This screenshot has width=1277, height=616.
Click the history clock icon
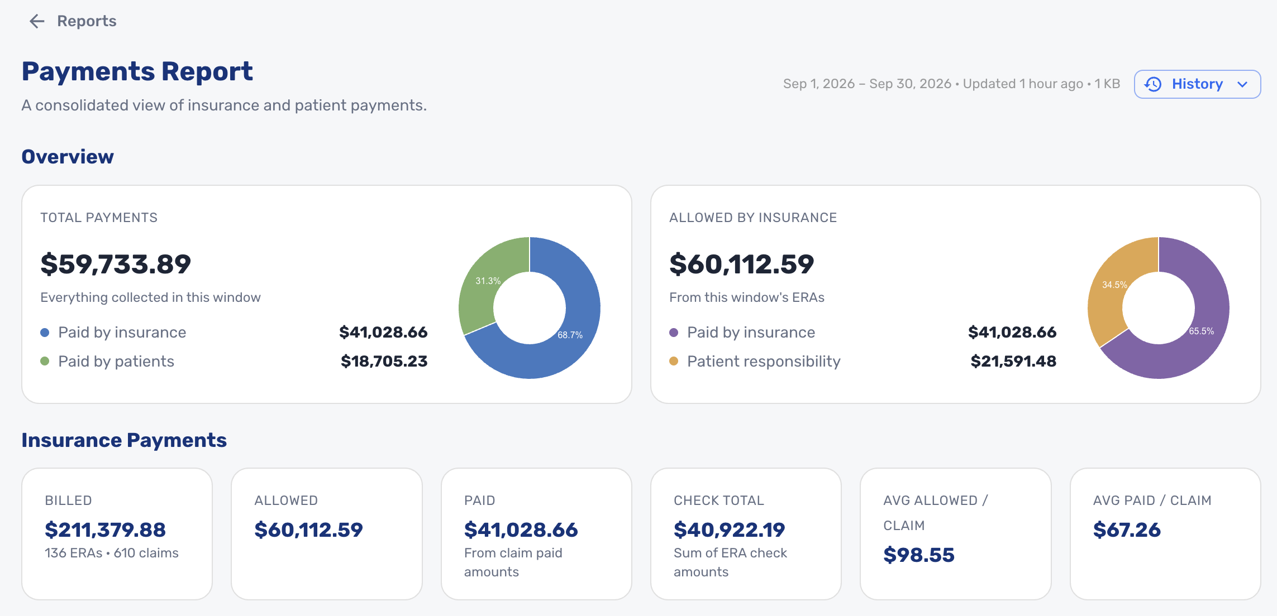point(1153,84)
